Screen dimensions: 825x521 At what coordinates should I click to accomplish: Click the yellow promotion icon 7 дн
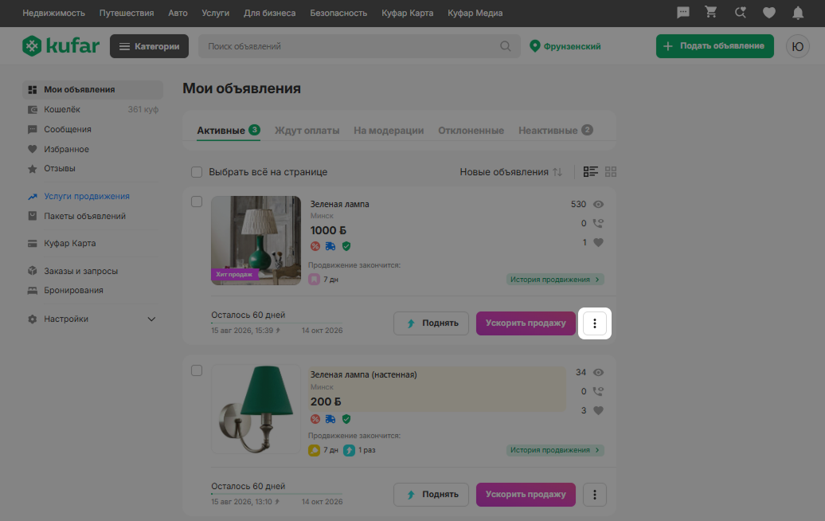[x=314, y=450]
